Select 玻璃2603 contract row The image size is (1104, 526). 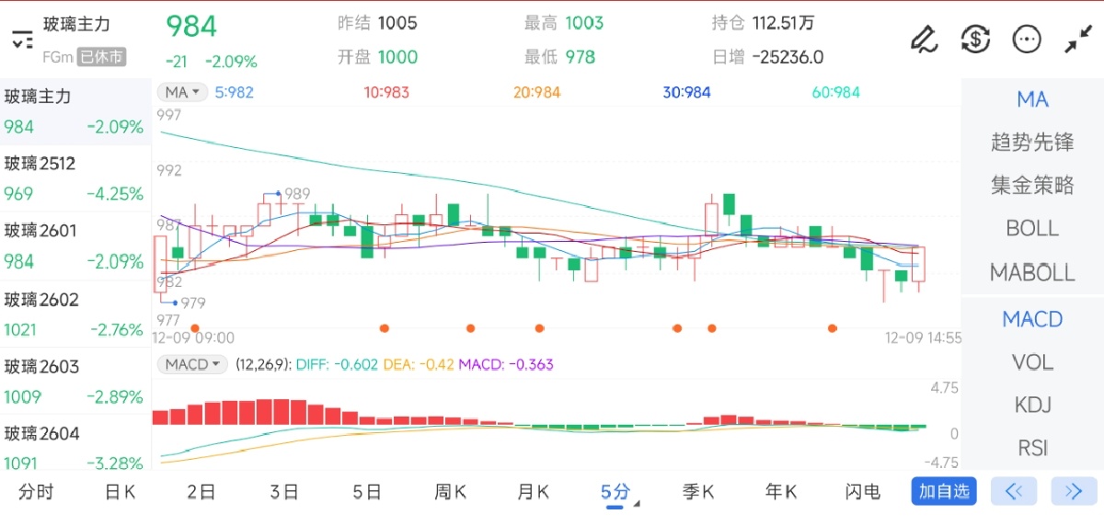pyautogui.click(x=75, y=382)
